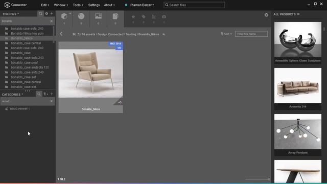Select the 'bonaldo_cave pouf' folder
Viewport: 327px width, 184px height.
(24, 62)
